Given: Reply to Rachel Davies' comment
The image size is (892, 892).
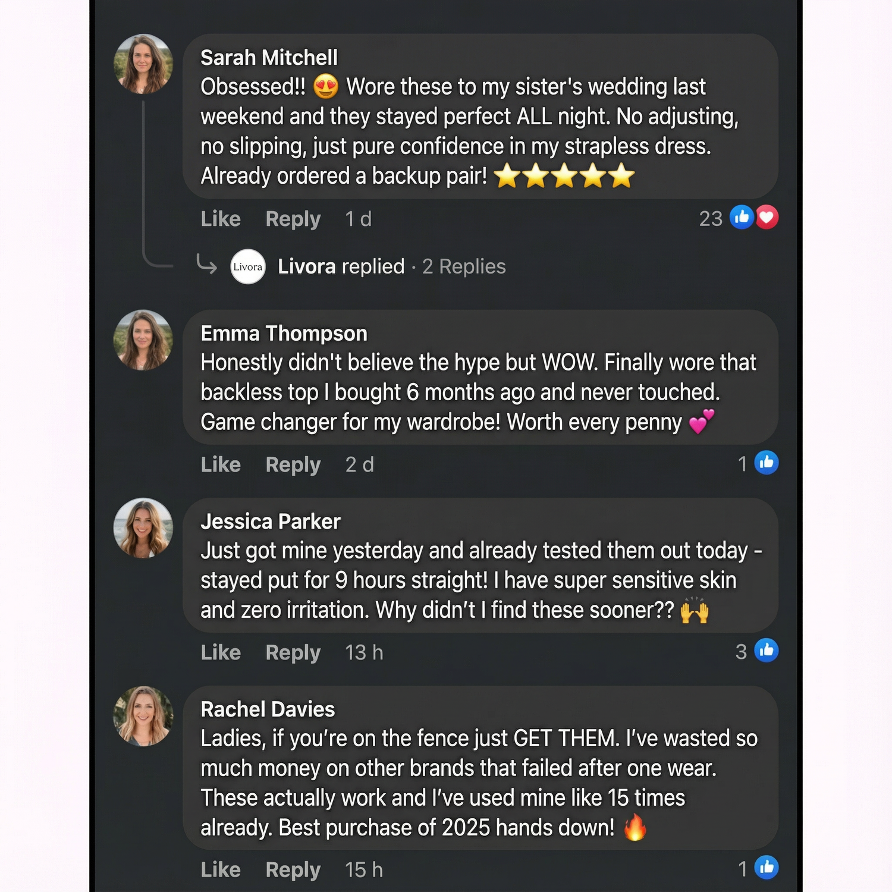Looking at the screenshot, I should (293, 870).
